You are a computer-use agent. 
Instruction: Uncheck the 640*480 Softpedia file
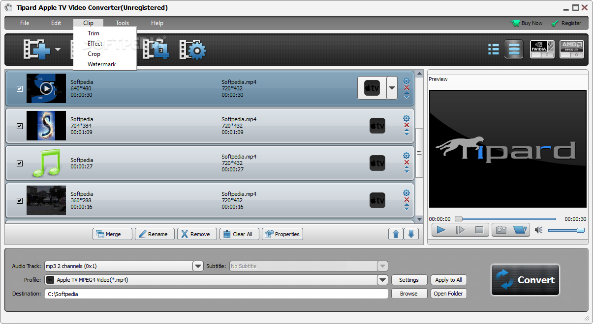(x=20, y=89)
